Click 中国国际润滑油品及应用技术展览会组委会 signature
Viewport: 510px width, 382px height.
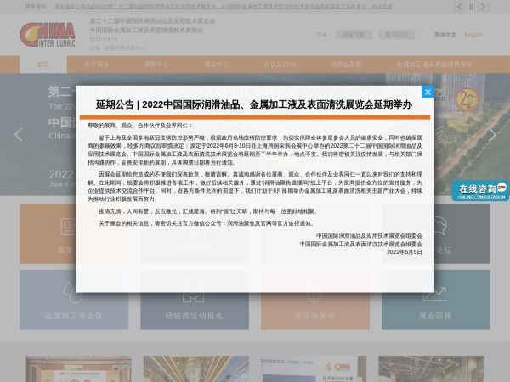pos(369,235)
